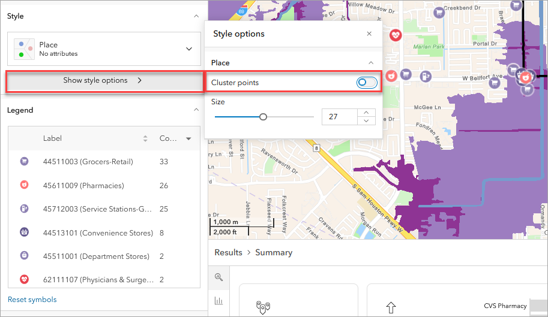Click the Reset symbols link
Image resolution: width=548 pixels, height=317 pixels.
pos(32,300)
